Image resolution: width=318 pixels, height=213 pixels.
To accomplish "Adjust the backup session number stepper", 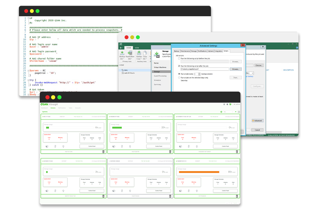I will point(199,74).
